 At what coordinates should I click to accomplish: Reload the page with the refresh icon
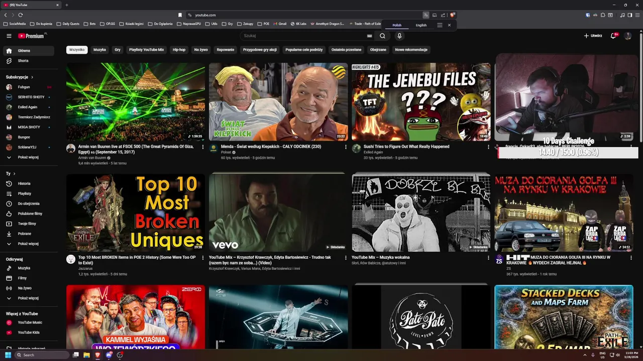click(x=20, y=15)
